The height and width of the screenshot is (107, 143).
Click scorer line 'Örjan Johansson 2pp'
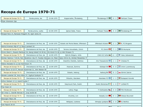(x=9, y=21)
